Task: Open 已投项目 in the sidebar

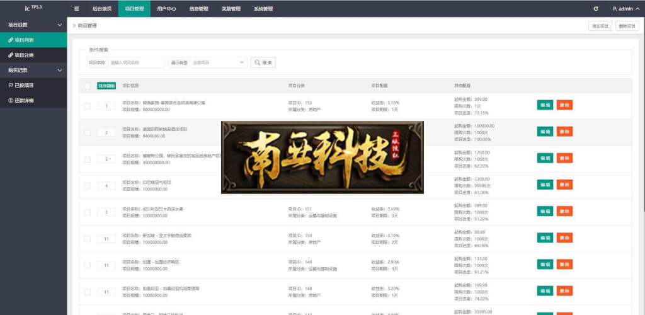Action: (x=33, y=86)
